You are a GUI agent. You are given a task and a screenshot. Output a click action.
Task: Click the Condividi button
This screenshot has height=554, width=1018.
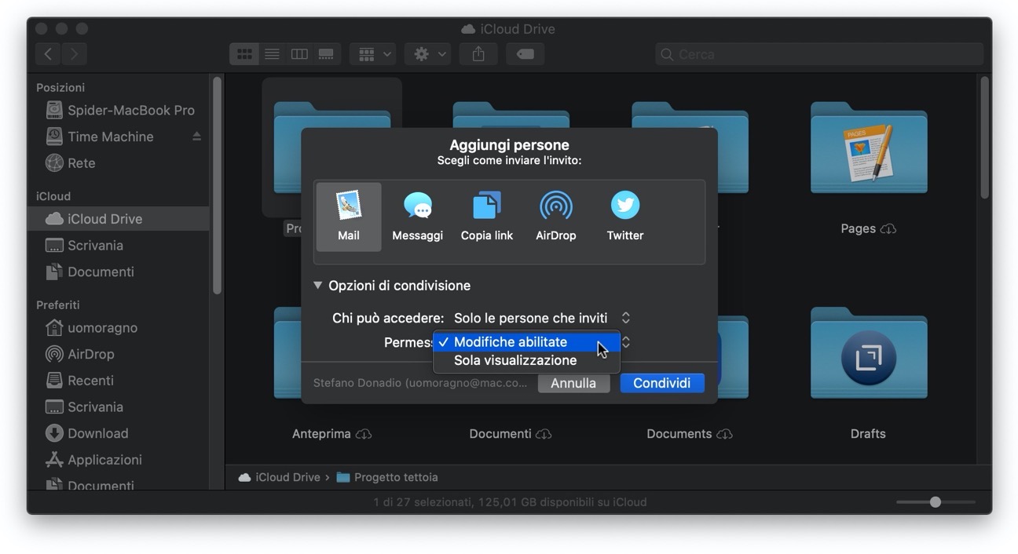[661, 383]
